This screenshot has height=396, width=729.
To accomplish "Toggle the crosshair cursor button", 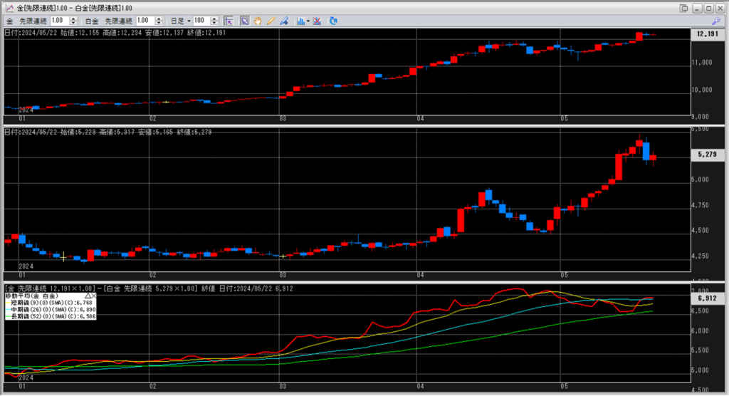I will 229,21.
